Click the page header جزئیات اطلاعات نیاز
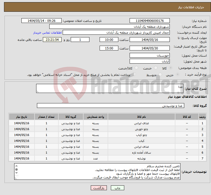211x195 pixels. (x=191, y=7)
